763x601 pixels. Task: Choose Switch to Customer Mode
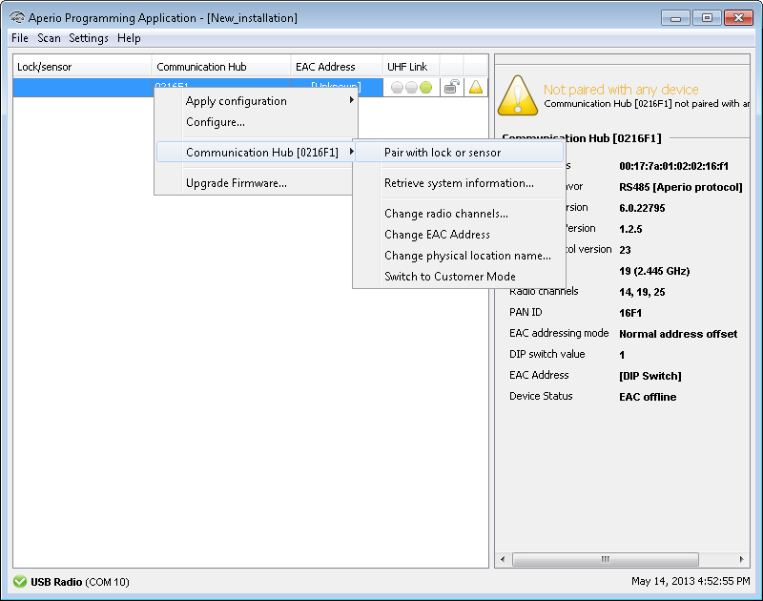coord(460,277)
